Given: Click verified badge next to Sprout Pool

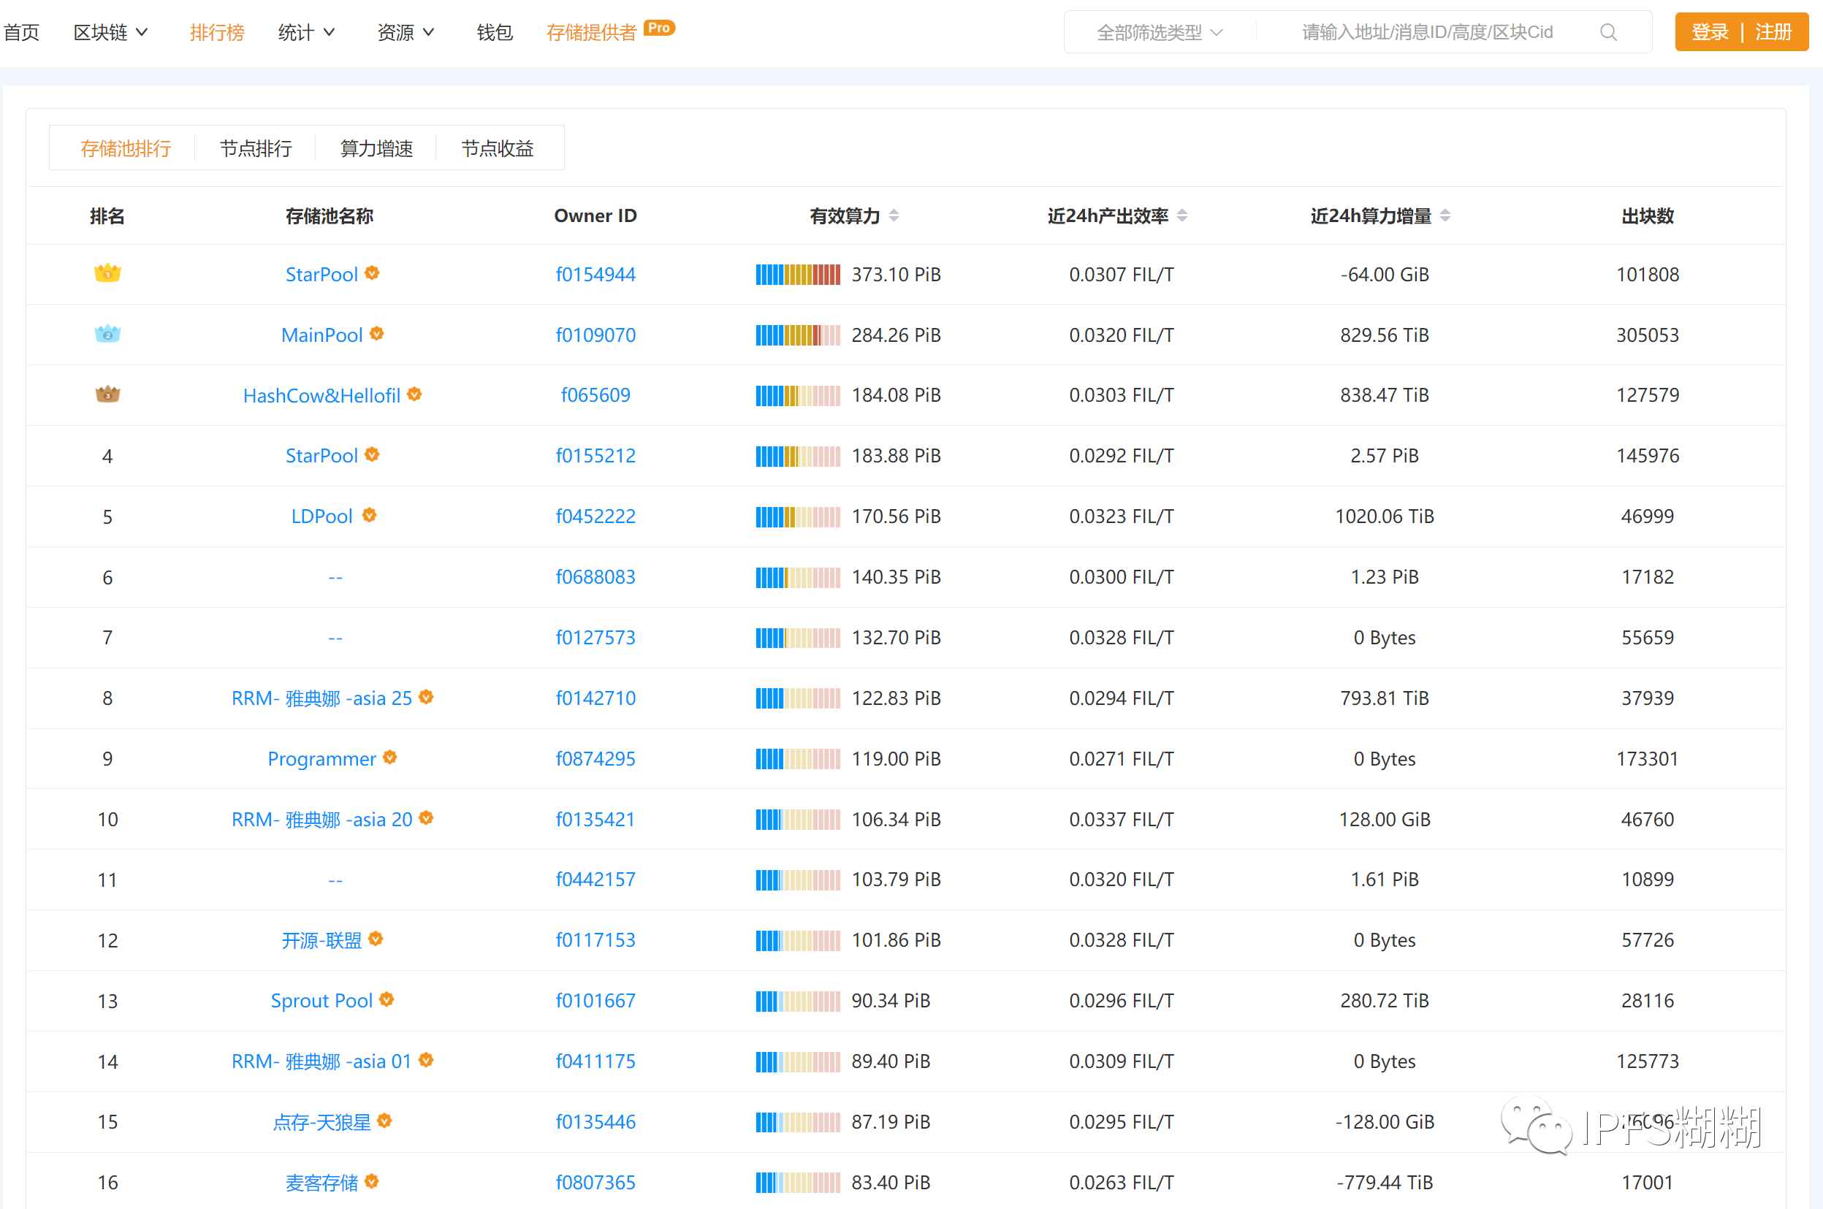Looking at the screenshot, I should tap(387, 999).
